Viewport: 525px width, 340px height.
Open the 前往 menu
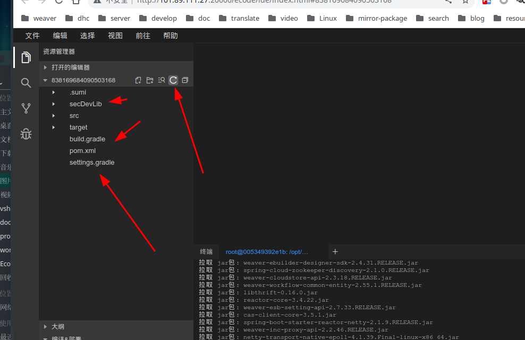(x=142, y=36)
